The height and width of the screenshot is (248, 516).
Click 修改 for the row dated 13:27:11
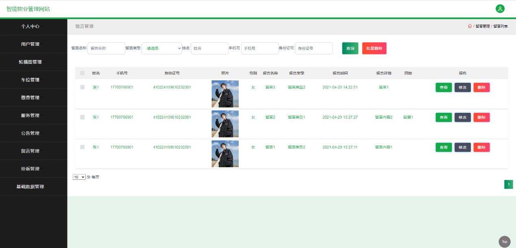(x=463, y=147)
